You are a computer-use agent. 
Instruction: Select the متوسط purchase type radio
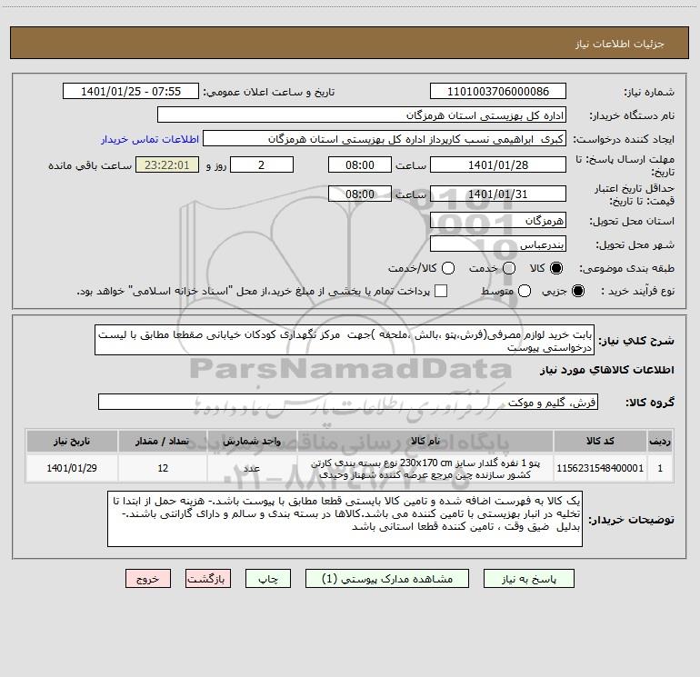(x=525, y=291)
